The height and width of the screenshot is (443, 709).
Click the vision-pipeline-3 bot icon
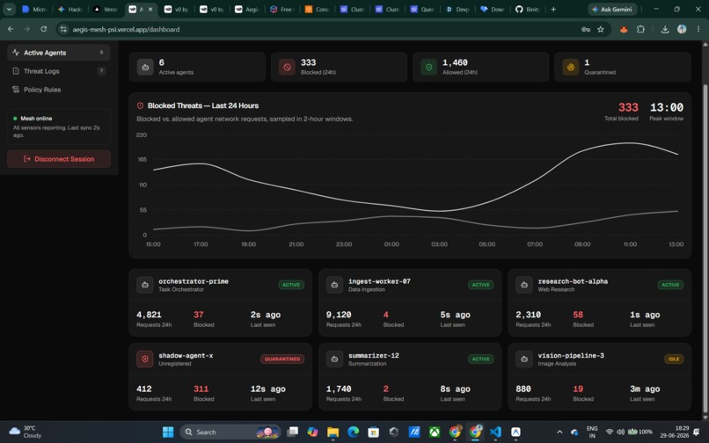tap(524, 359)
